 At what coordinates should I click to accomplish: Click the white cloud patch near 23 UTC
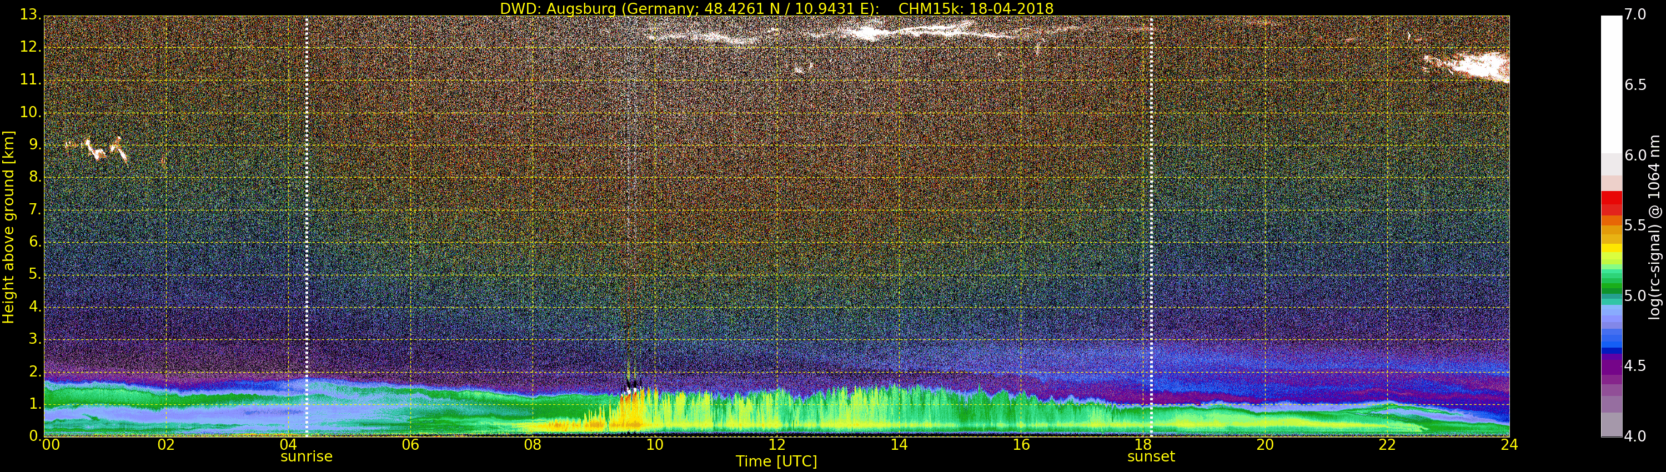(x=1474, y=67)
